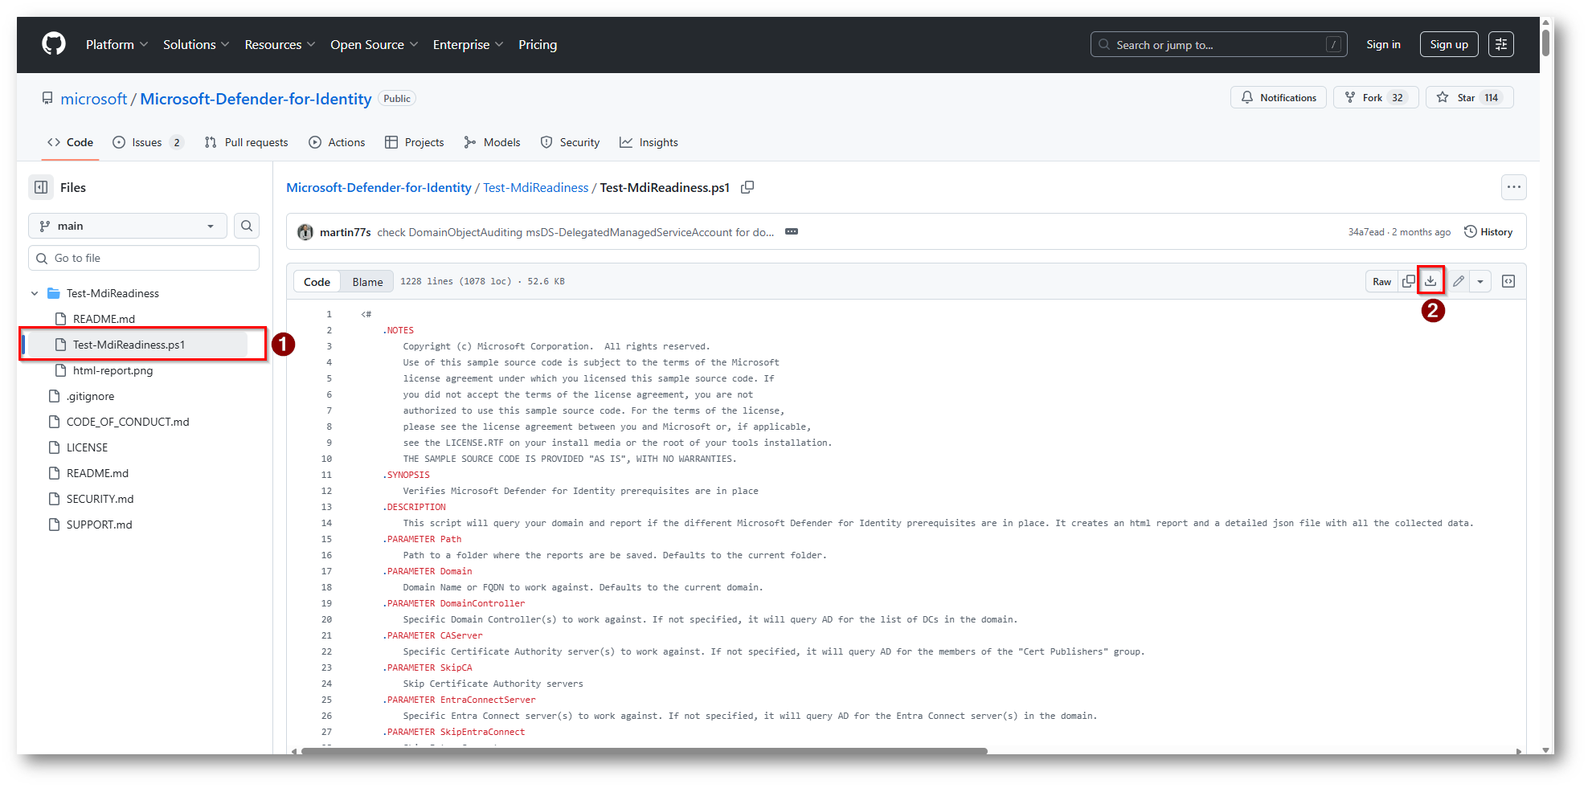Go to the Actions tab

(337, 142)
